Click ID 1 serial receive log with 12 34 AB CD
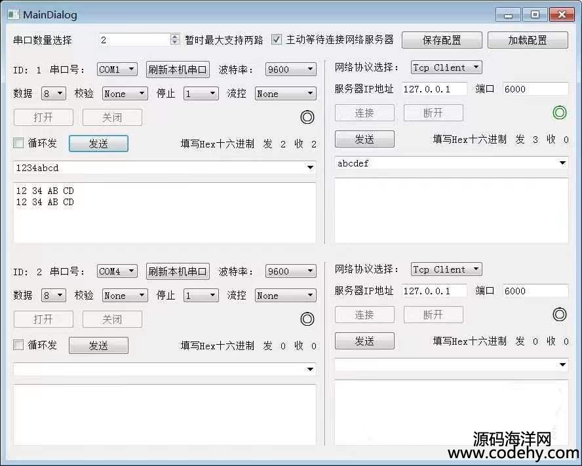The width and height of the screenshot is (582, 466). pyautogui.click(x=165, y=212)
